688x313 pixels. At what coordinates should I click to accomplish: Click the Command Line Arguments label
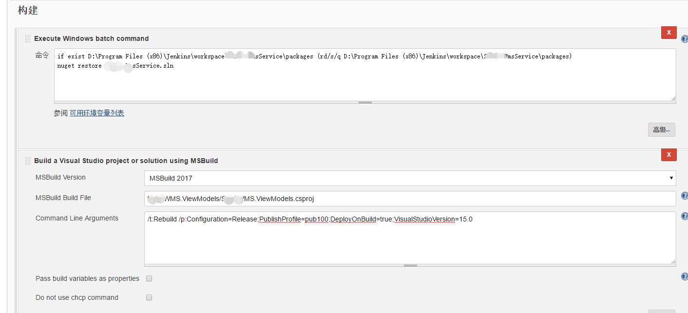pyautogui.click(x=77, y=218)
